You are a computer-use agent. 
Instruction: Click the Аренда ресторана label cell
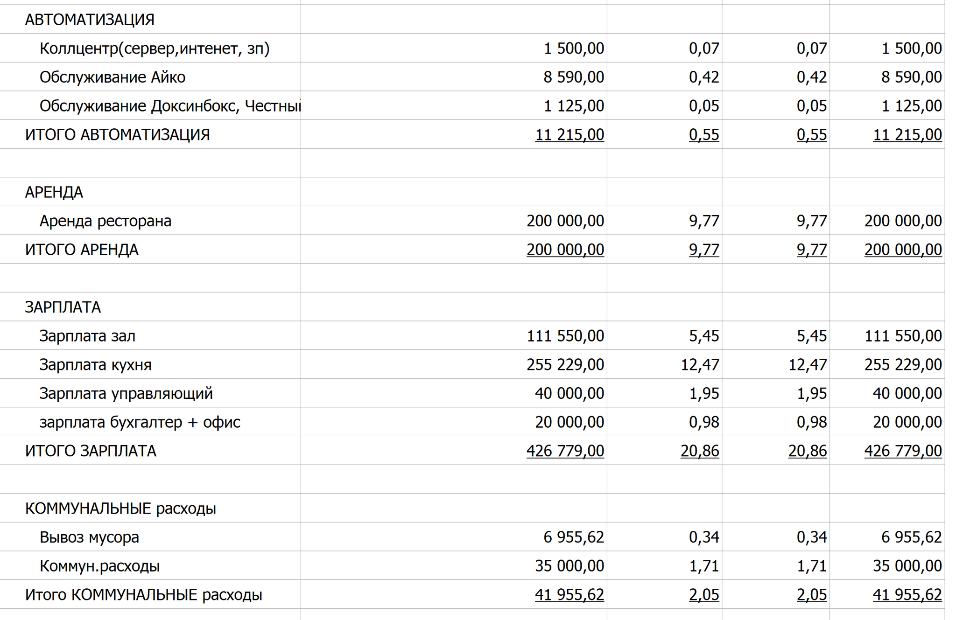point(105,221)
